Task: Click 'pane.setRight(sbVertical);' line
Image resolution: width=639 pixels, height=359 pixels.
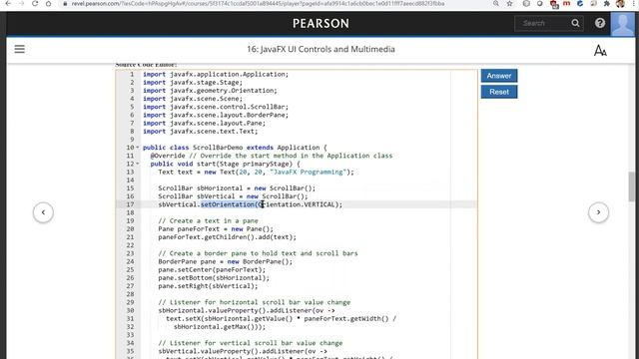Action: click(x=208, y=286)
